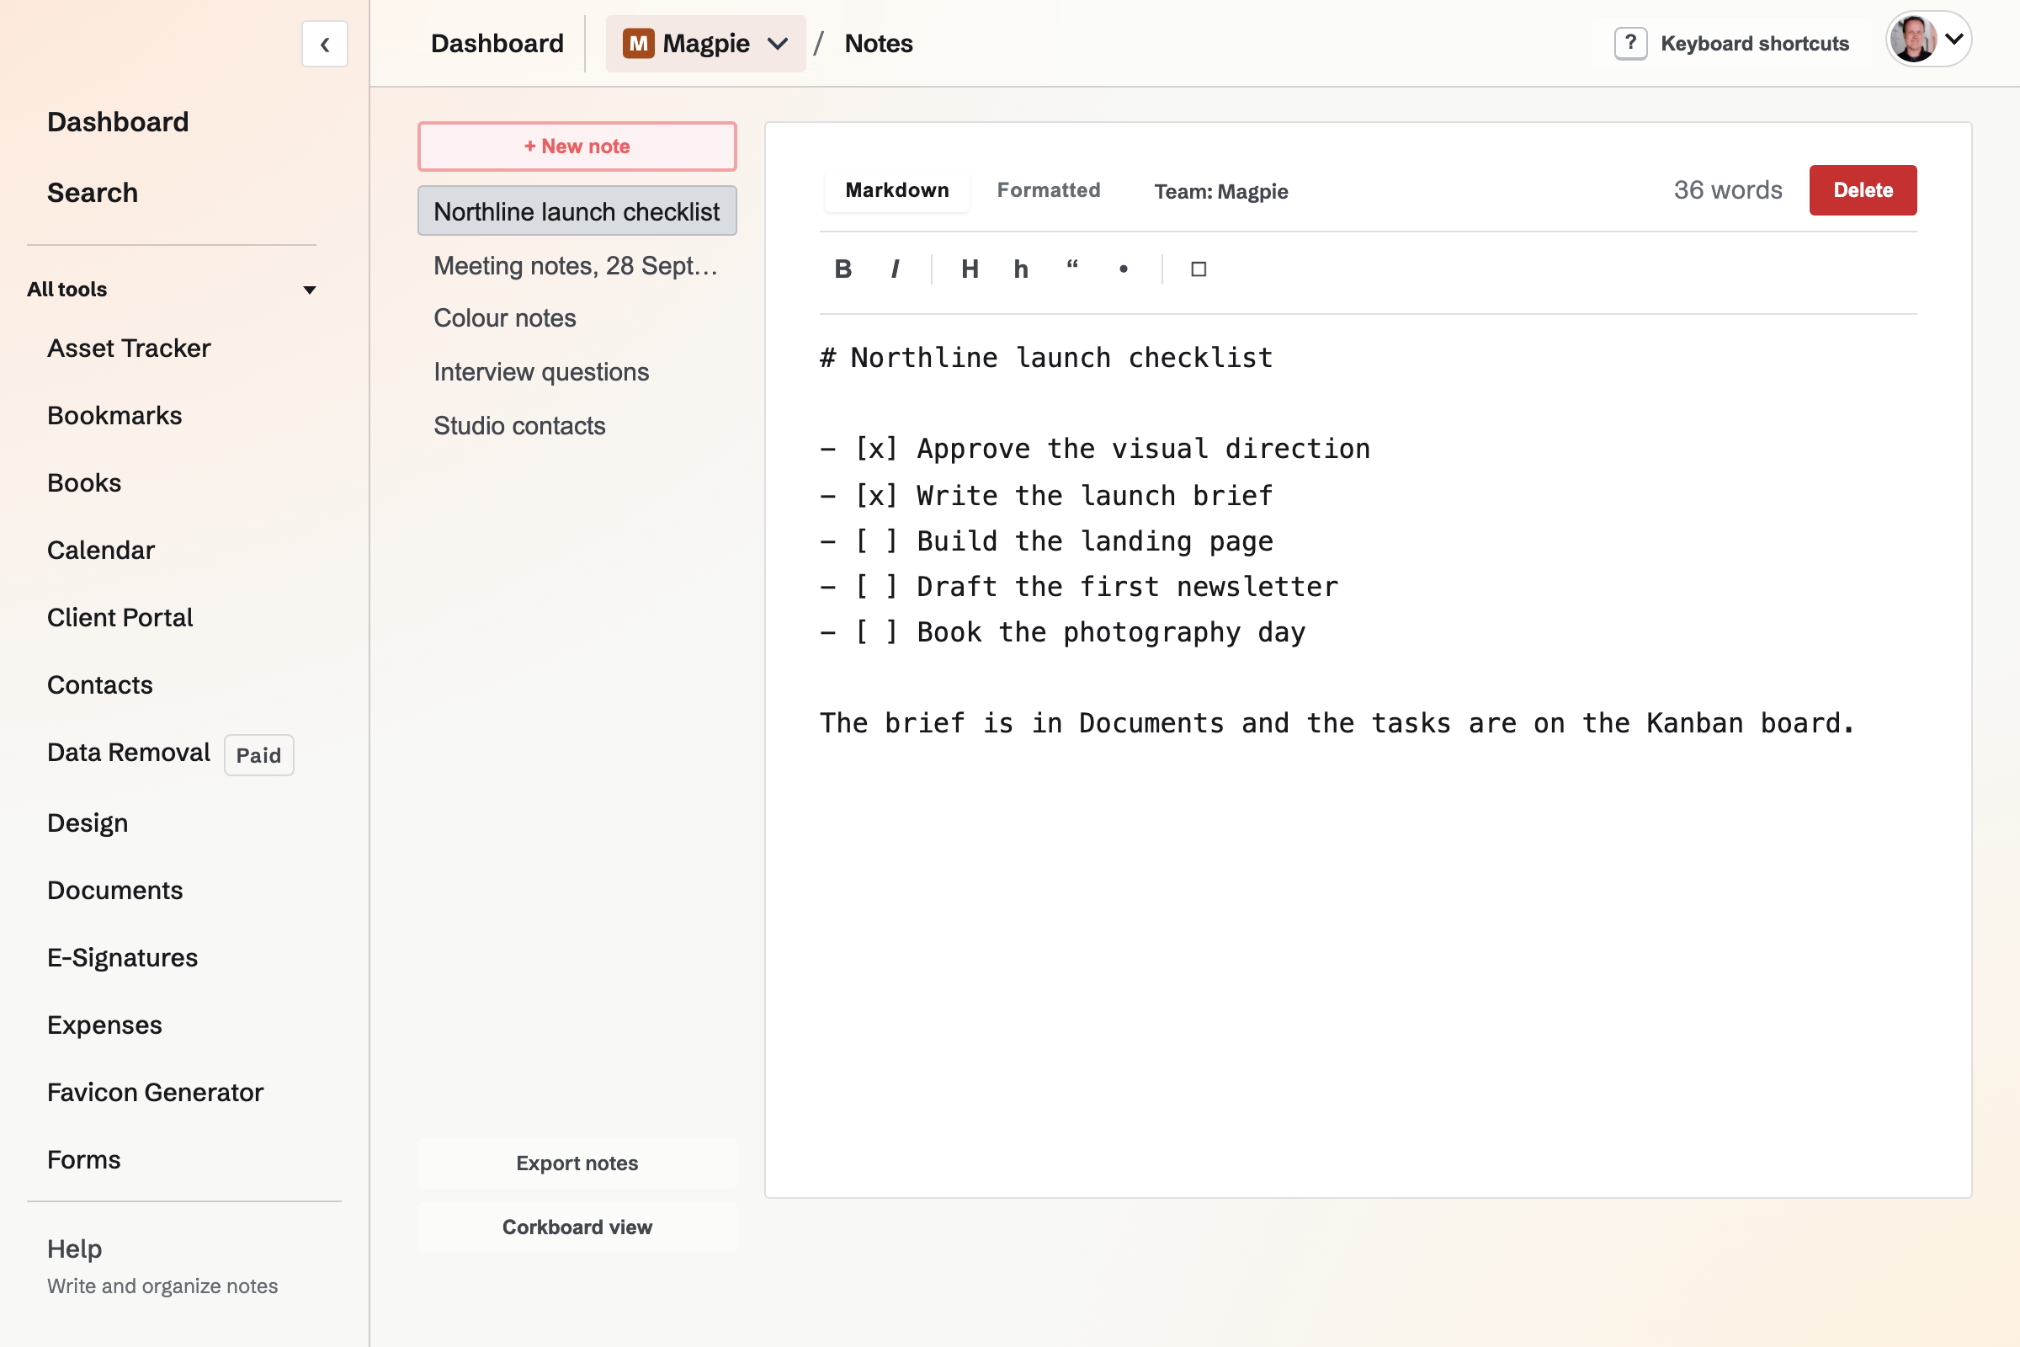Open Bookmarks tool
2020x1347 pixels.
pos(114,415)
